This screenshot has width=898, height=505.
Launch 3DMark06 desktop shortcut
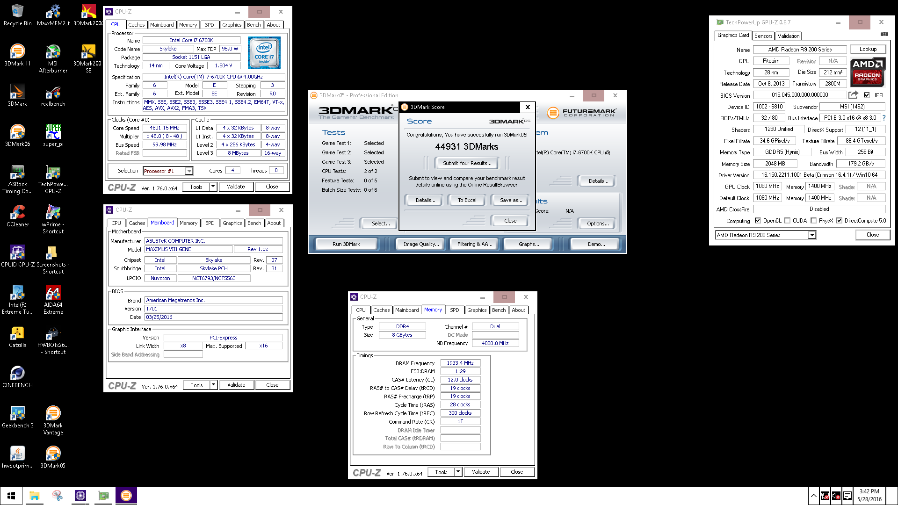(17, 136)
